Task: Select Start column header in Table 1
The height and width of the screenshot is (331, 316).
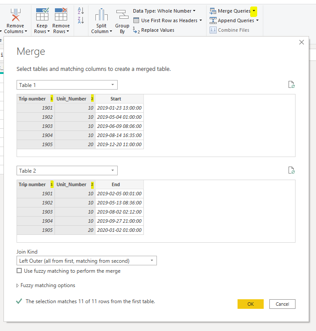Action: click(119, 99)
